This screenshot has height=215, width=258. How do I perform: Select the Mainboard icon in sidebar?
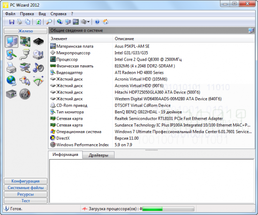(x=25, y=41)
